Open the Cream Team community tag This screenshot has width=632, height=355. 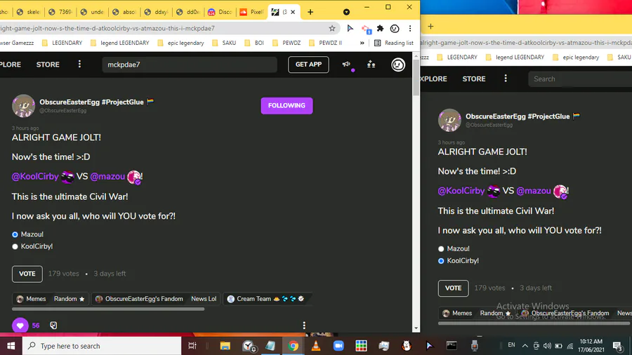click(265, 299)
